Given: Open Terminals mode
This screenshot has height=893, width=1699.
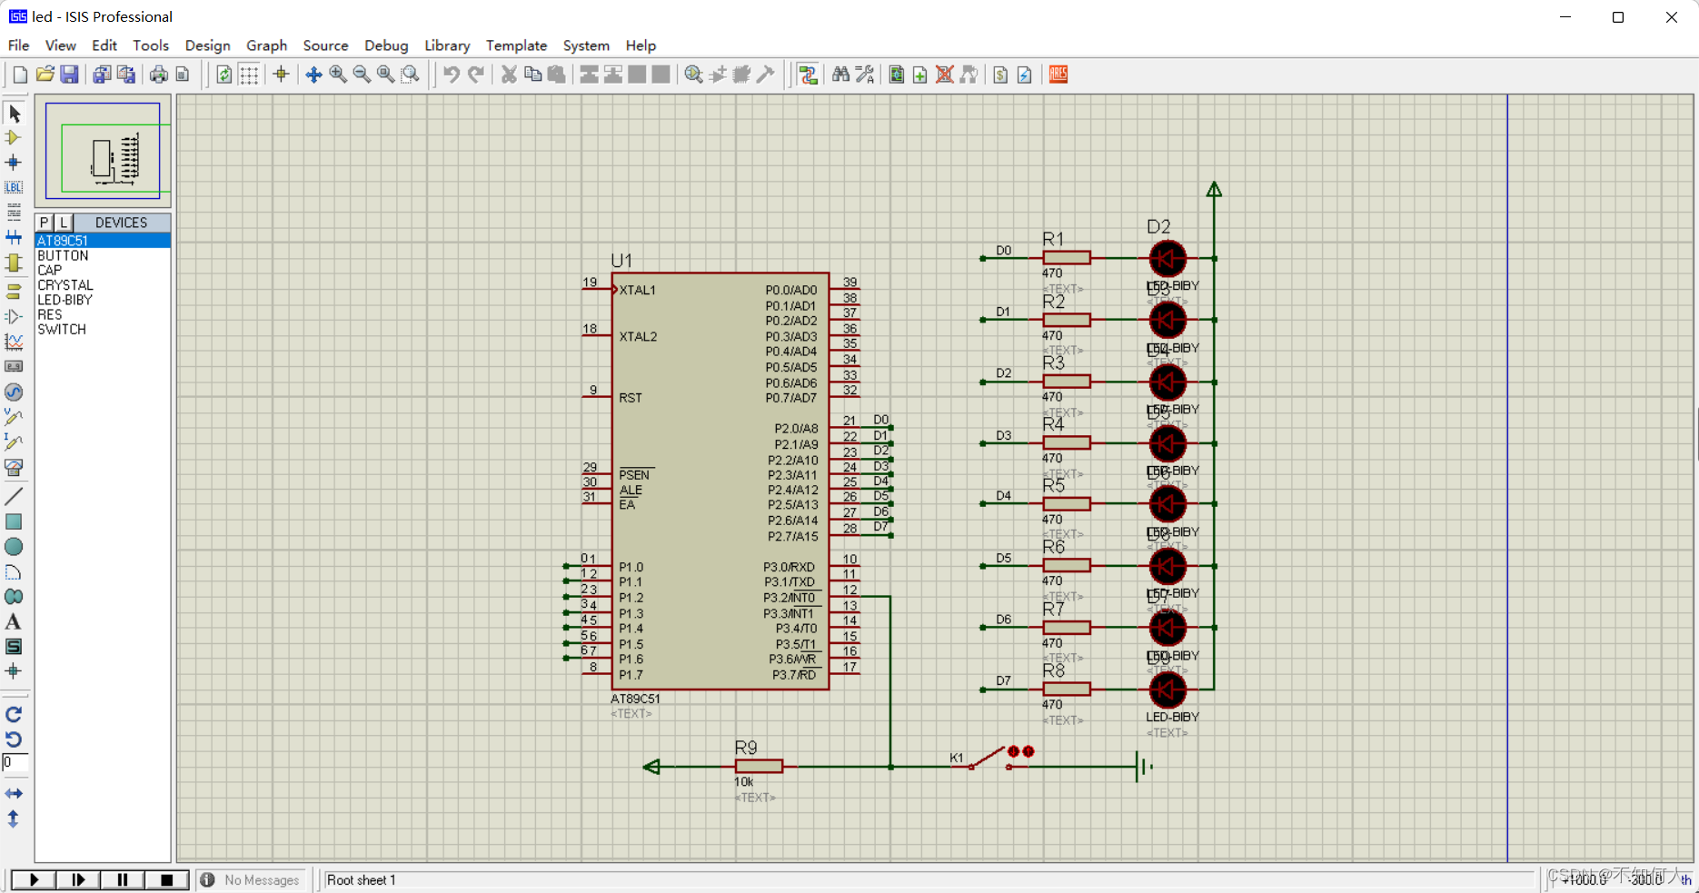Looking at the screenshot, I should tap(14, 292).
